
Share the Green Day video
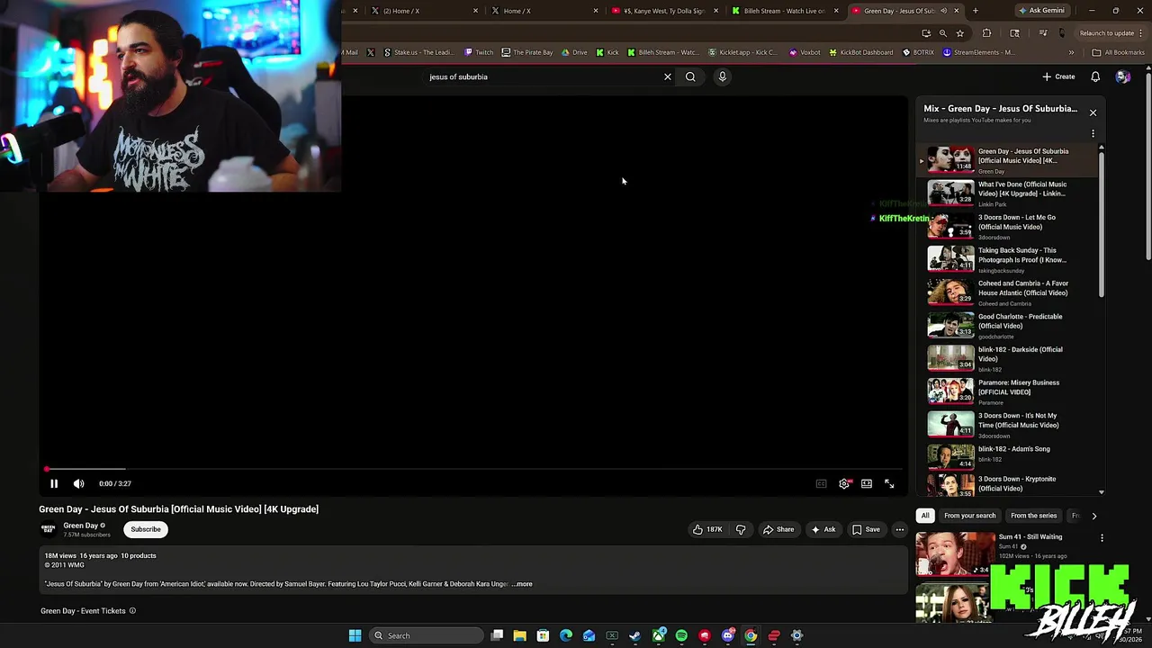(x=778, y=529)
